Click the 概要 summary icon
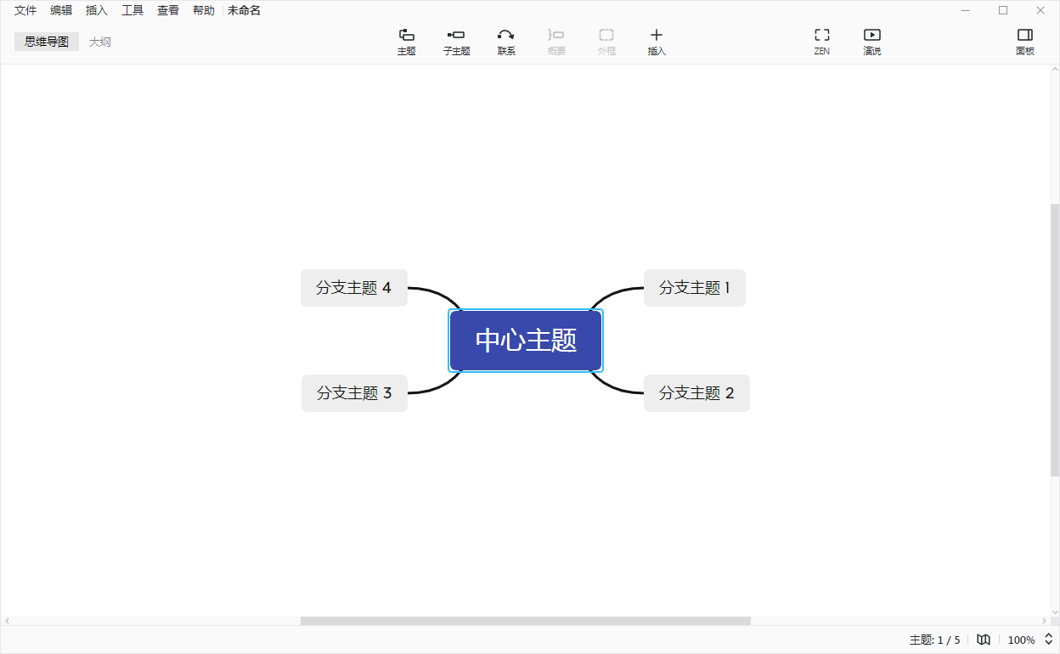This screenshot has width=1060, height=654. tap(556, 42)
